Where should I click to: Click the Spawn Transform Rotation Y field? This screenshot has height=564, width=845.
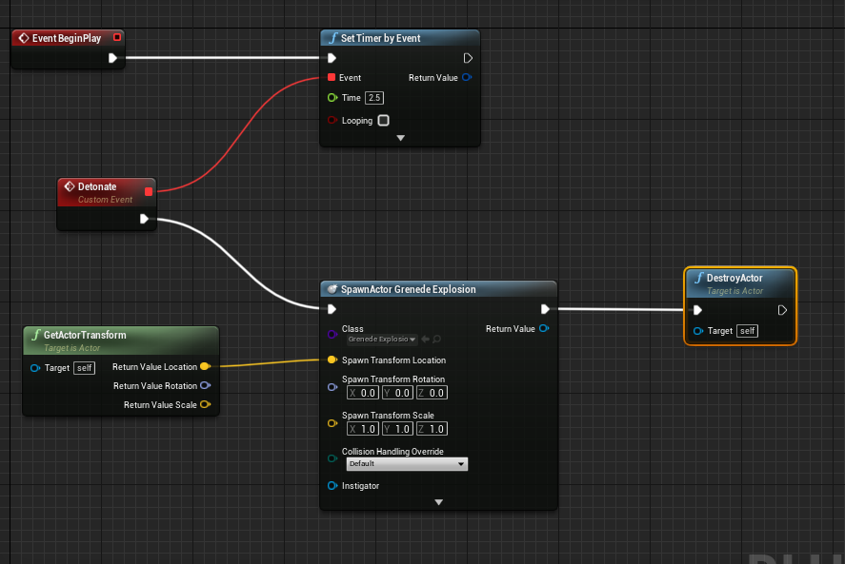click(397, 393)
